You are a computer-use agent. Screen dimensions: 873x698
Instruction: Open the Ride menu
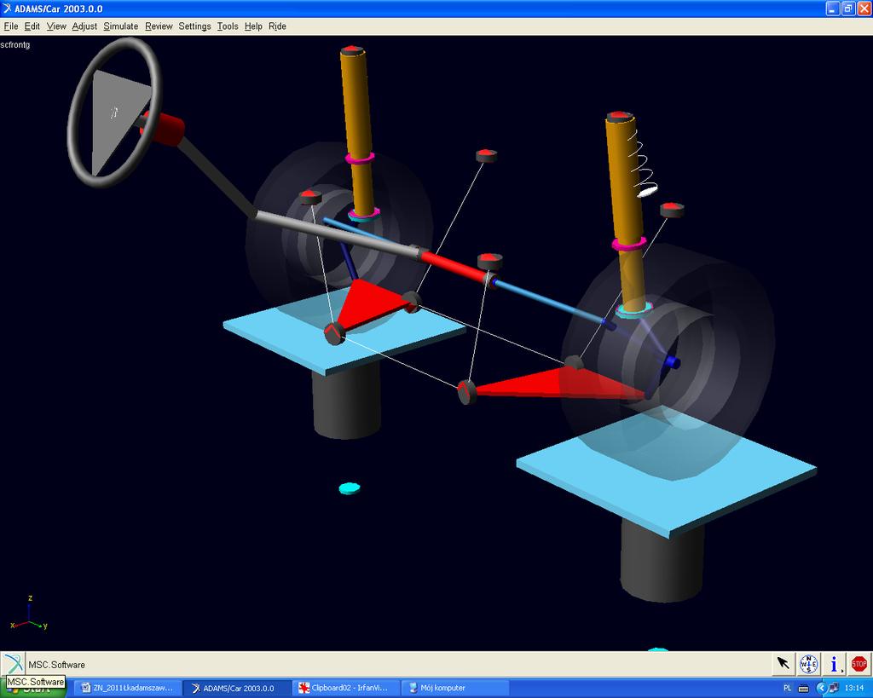click(x=277, y=26)
